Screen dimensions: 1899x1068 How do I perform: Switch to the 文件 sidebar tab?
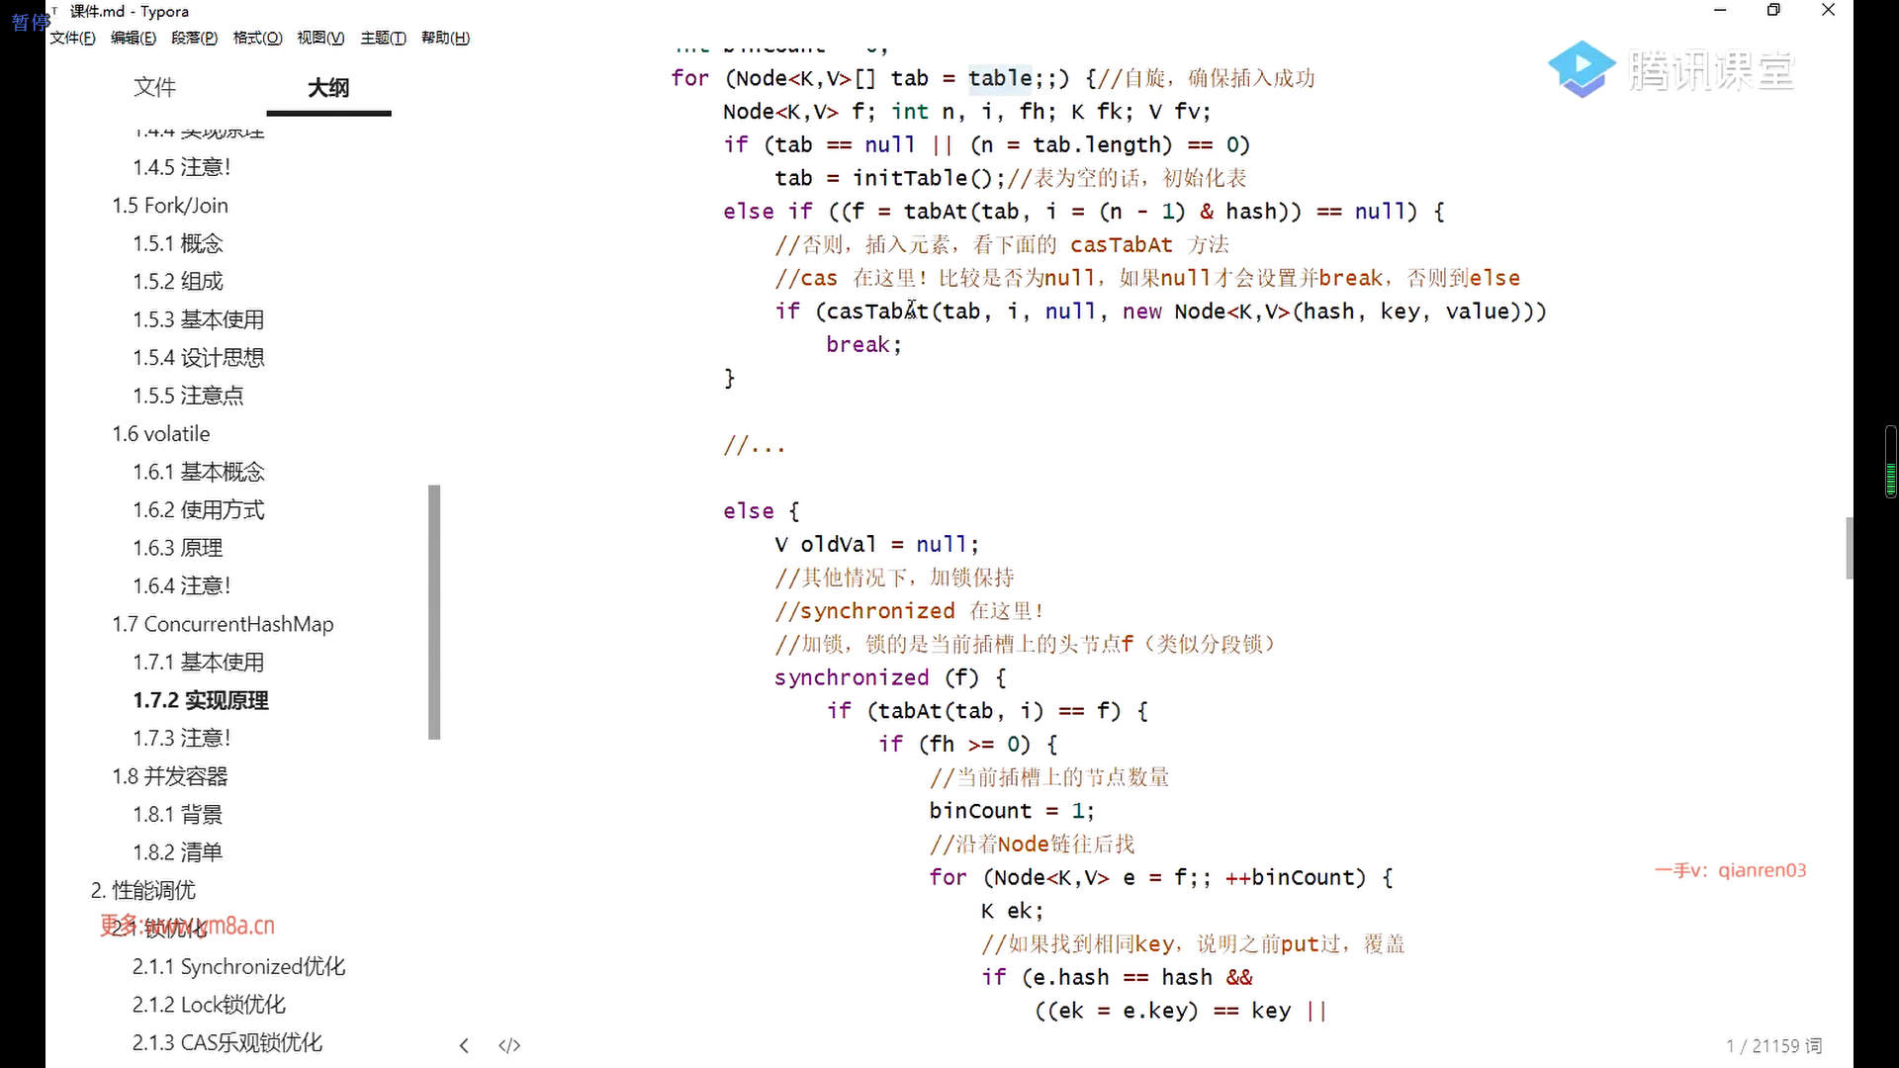click(154, 87)
